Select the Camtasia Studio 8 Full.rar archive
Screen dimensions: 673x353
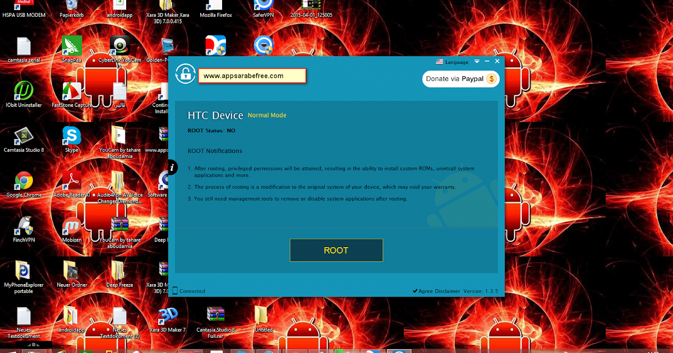[216, 322]
